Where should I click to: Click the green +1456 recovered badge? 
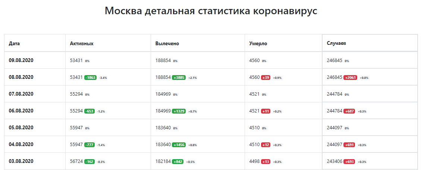click(x=179, y=145)
